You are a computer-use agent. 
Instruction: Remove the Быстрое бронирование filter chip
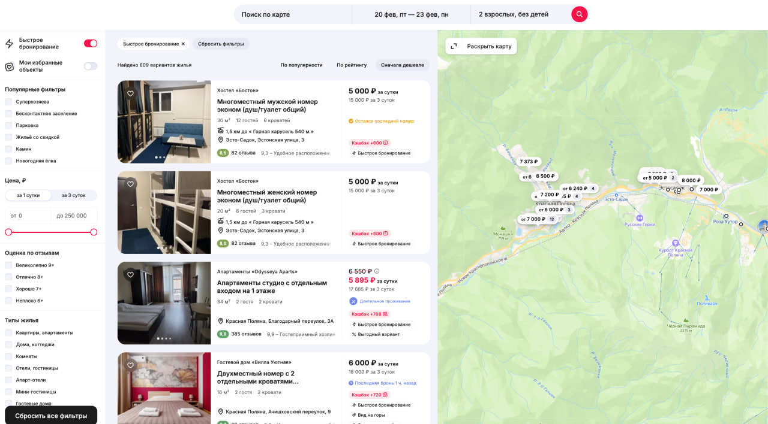point(183,44)
